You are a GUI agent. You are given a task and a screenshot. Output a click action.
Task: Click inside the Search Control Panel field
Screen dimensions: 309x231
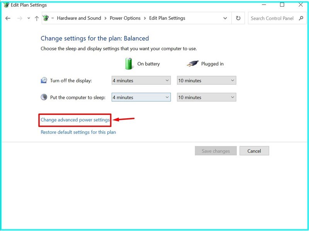point(272,18)
